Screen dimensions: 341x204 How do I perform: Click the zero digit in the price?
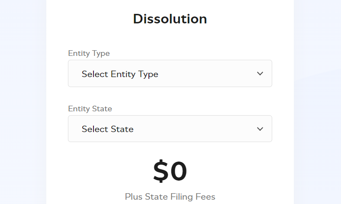click(x=179, y=172)
